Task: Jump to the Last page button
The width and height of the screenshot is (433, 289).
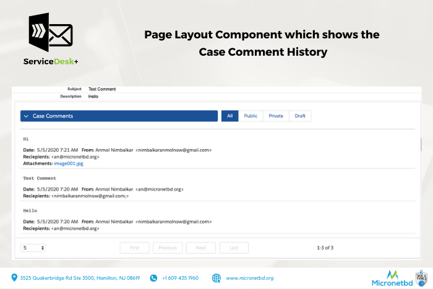Action: (x=233, y=248)
